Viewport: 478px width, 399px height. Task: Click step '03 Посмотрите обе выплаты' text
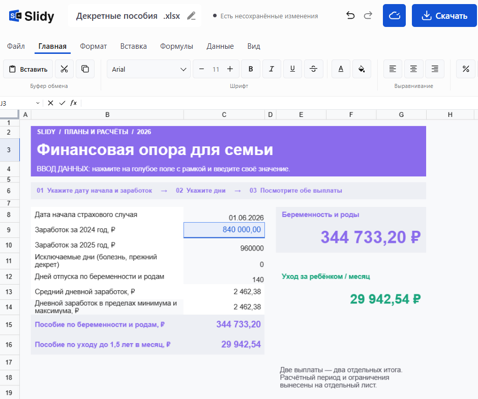click(296, 191)
